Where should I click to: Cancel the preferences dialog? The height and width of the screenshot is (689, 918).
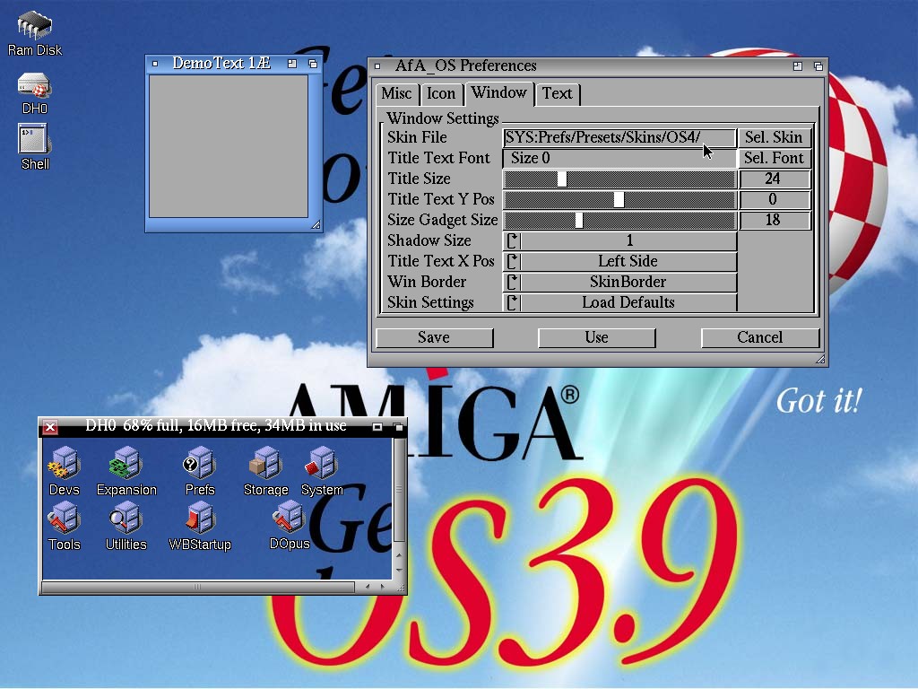tap(760, 337)
